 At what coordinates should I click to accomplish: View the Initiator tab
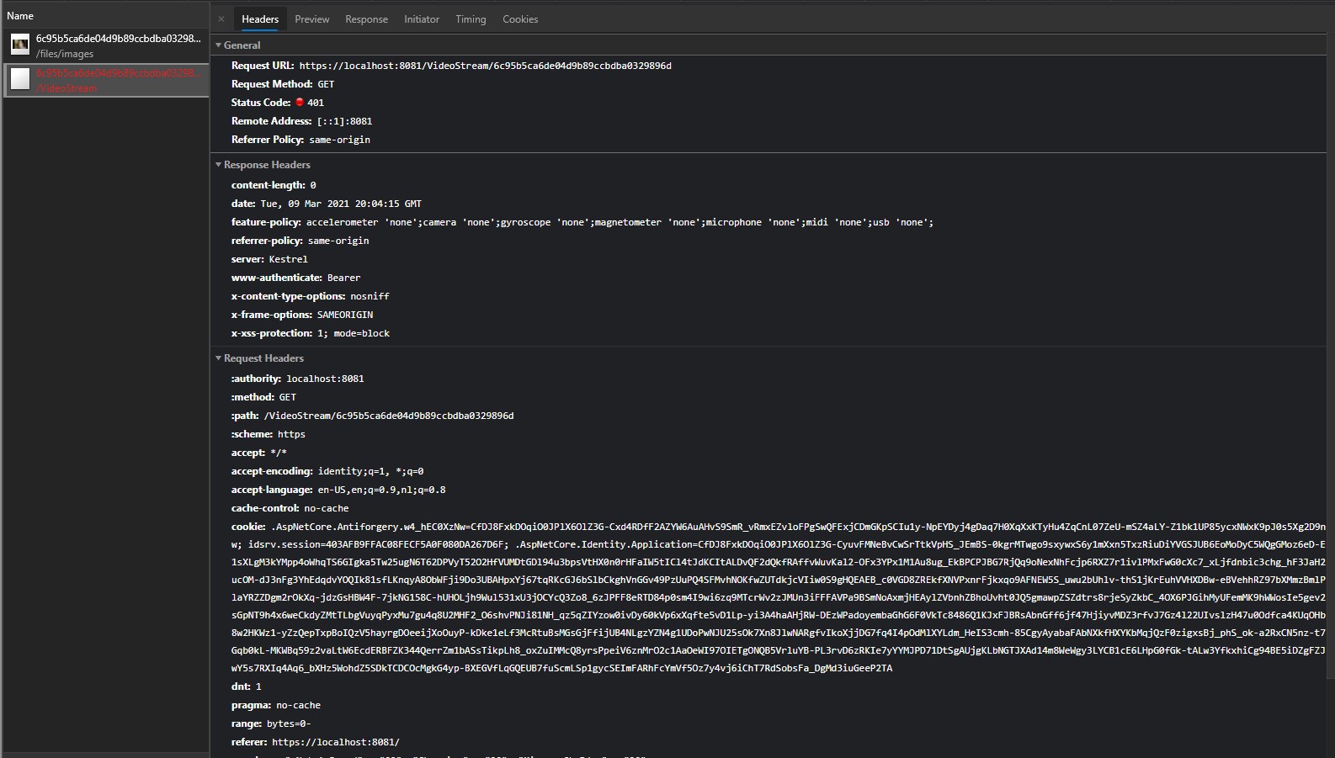click(421, 19)
